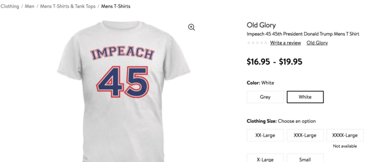Click the Write a review link
The height and width of the screenshot is (162, 366).
click(285, 43)
